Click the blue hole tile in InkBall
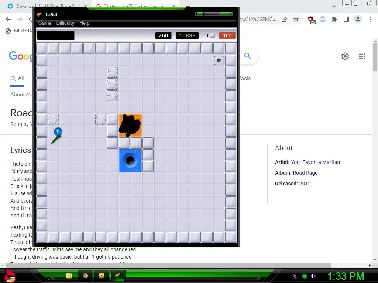 (x=130, y=161)
